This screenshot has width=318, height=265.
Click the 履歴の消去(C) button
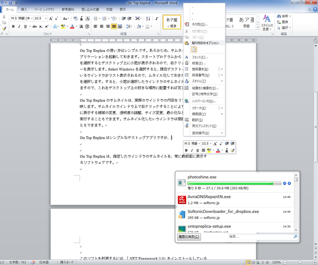(189, 237)
